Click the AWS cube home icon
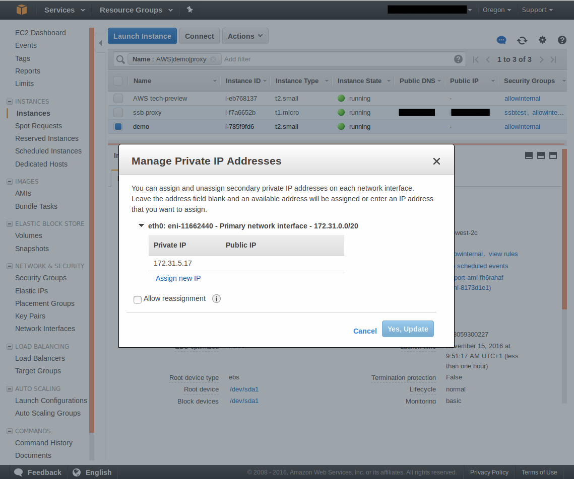 tap(21, 10)
